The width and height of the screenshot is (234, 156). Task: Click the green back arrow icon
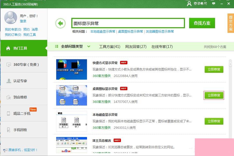click(60, 23)
